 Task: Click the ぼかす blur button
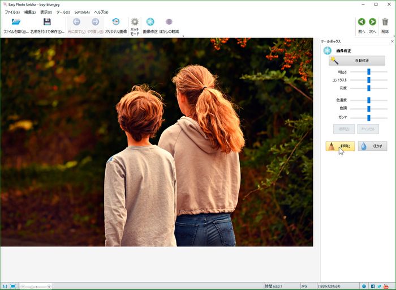point(372,146)
